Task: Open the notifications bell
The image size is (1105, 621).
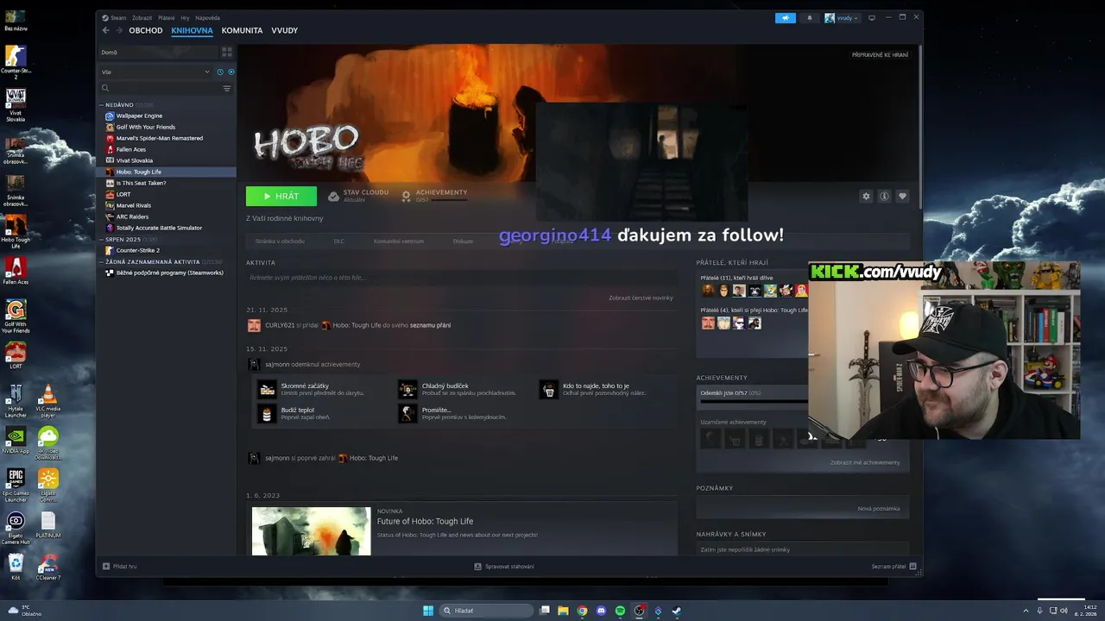Action: coord(809,17)
